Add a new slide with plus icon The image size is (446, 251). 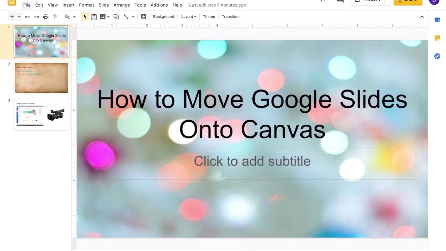(12, 17)
